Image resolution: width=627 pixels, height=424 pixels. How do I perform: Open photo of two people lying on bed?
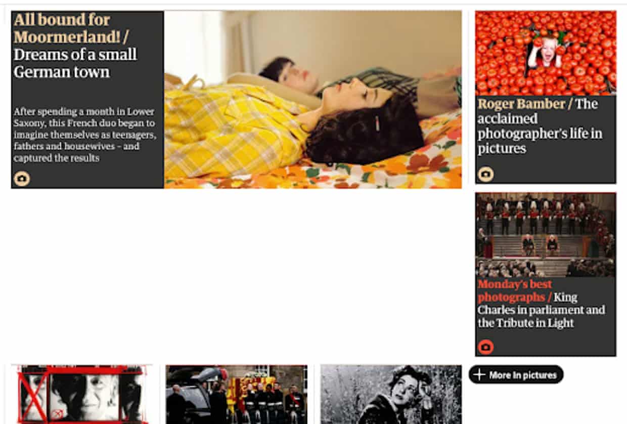312,100
